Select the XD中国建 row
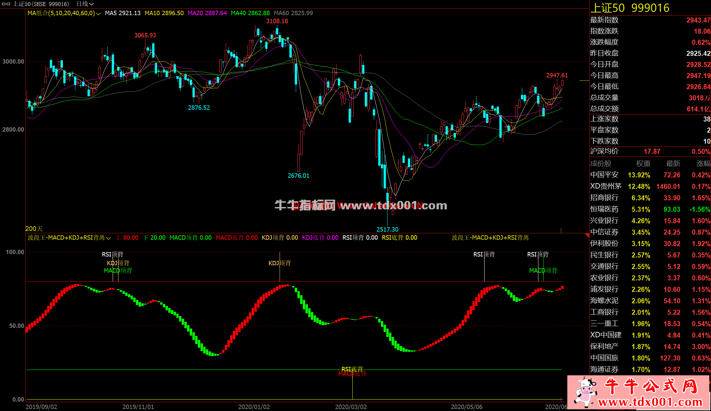The image size is (711, 411). 650,335
